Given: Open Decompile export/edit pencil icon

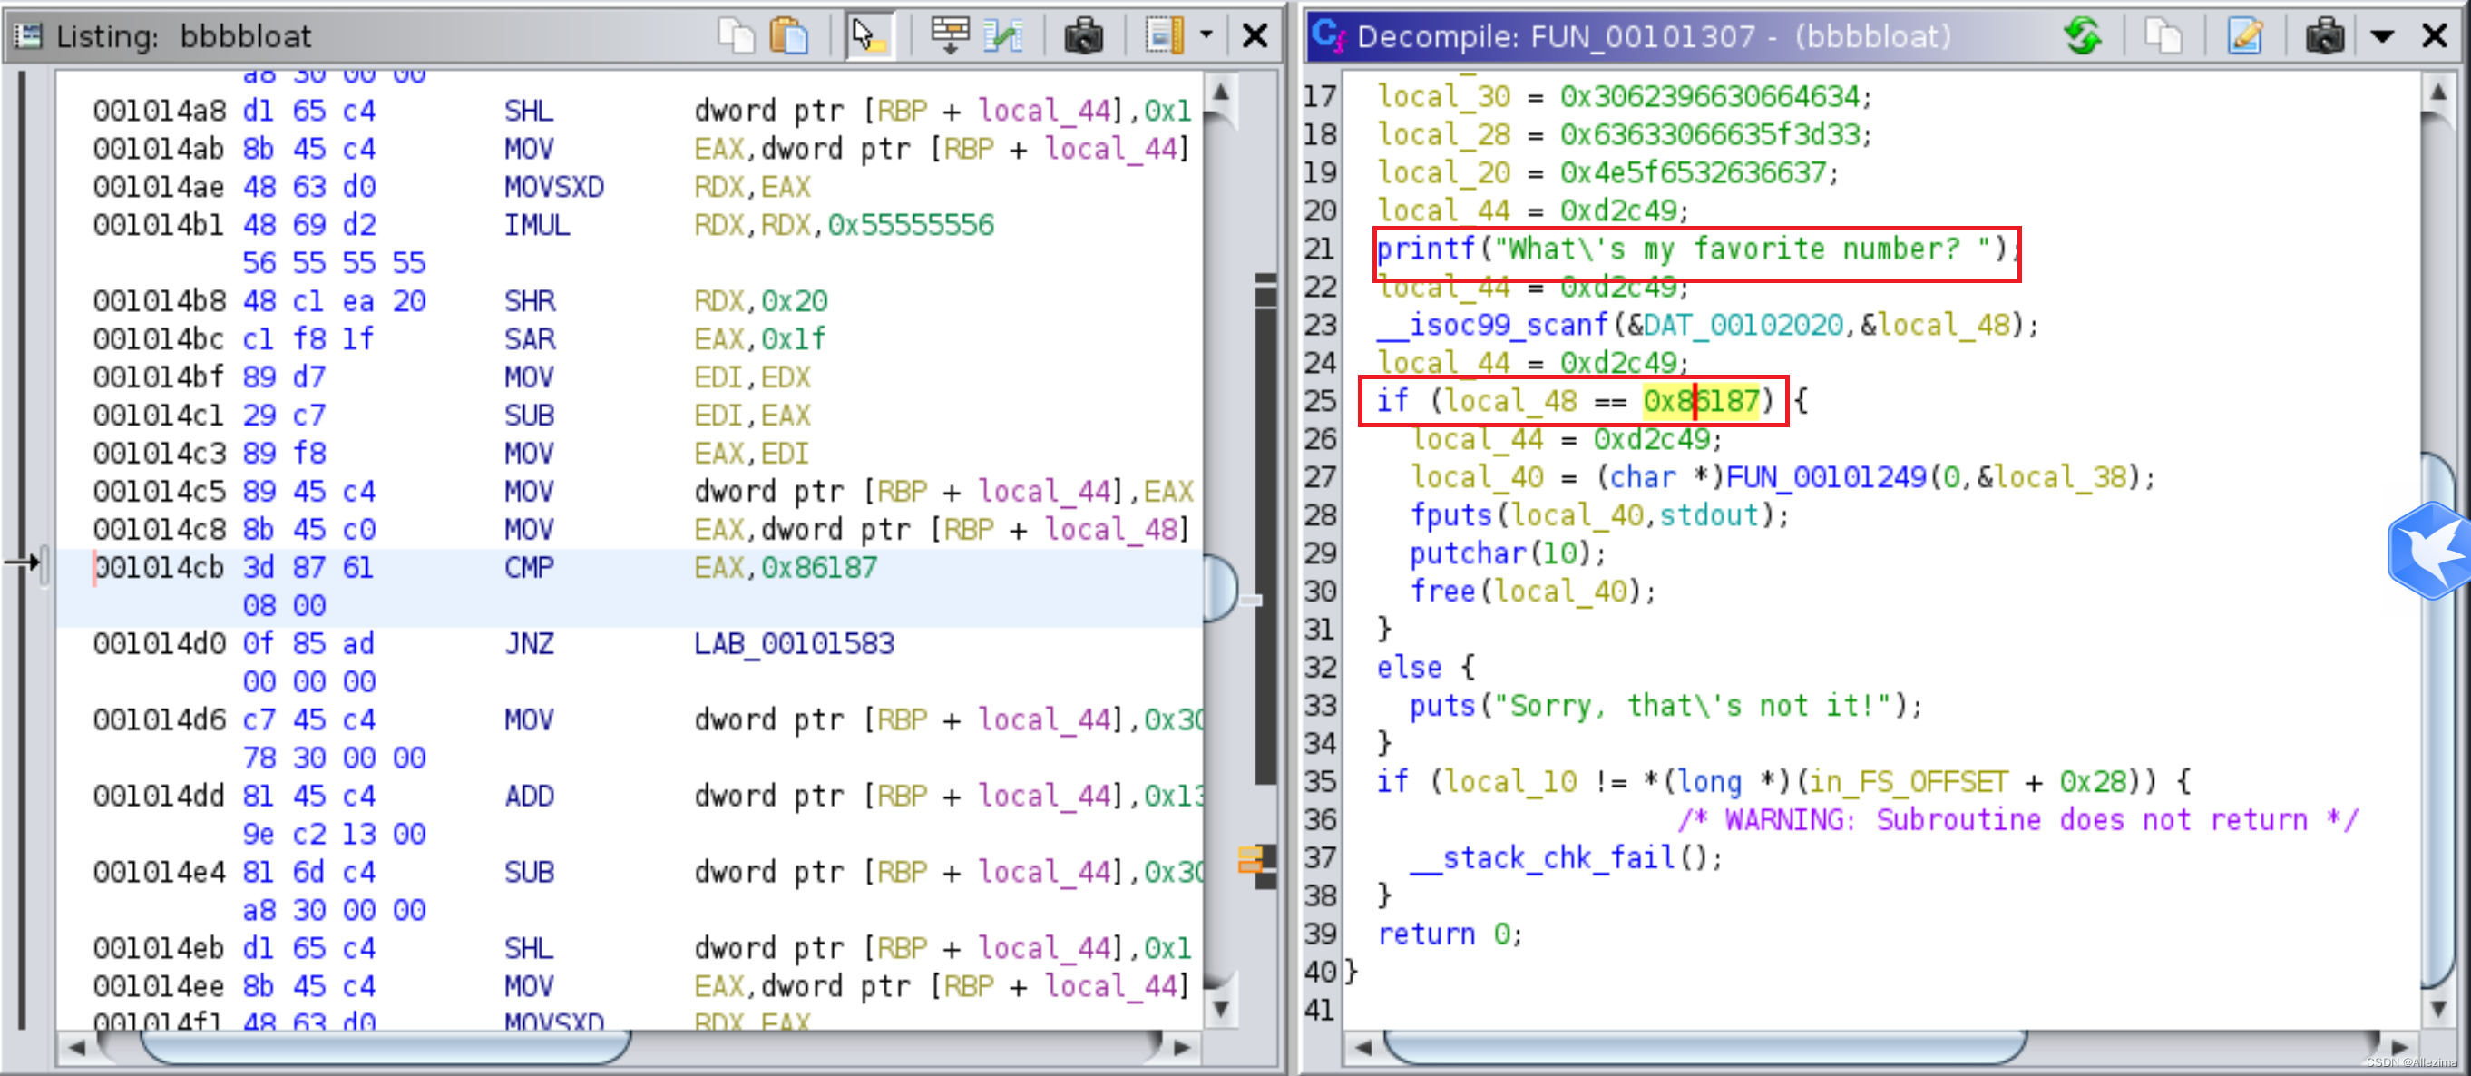Looking at the screenshot, I should tap(2243, 36).
